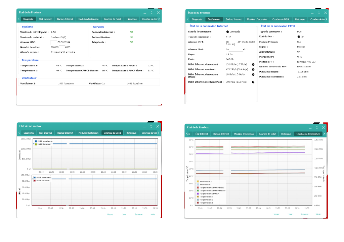The image size is (344, 242).
Task: Show Heure range in the Débit charts window
Action: pyautogui.click(x=110, y=215)
